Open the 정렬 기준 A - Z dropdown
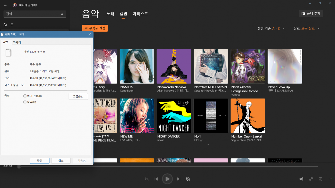The width and height of the screenshot is (335, 188). point(271,28)
